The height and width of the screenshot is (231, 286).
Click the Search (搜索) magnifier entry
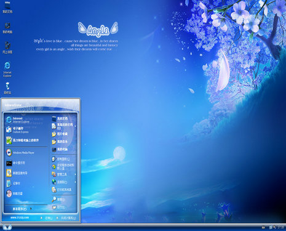pyautogui.click(x=64, y=200)
